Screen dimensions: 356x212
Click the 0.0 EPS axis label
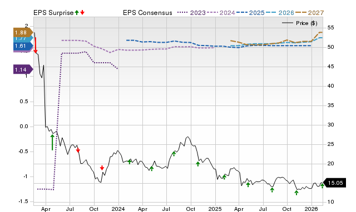24,127
